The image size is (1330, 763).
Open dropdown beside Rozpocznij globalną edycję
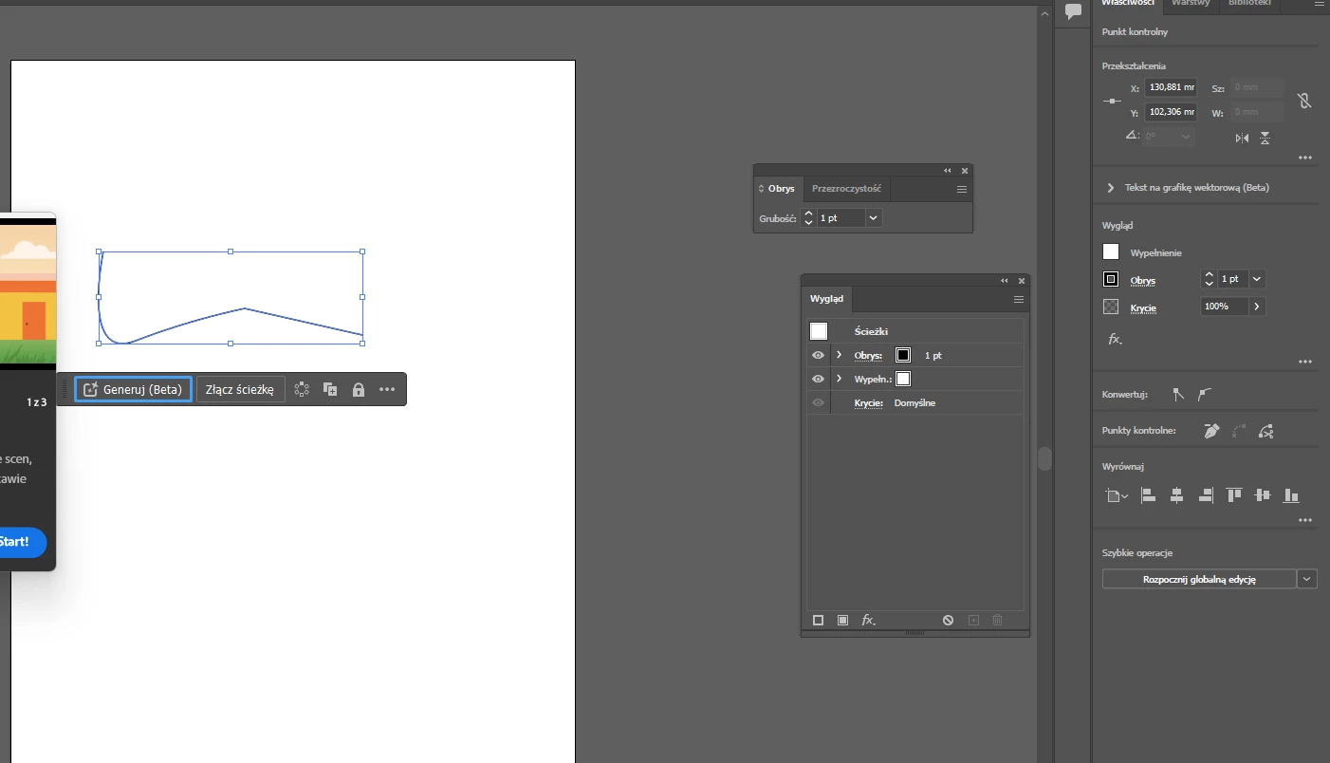click(1307, 579)
